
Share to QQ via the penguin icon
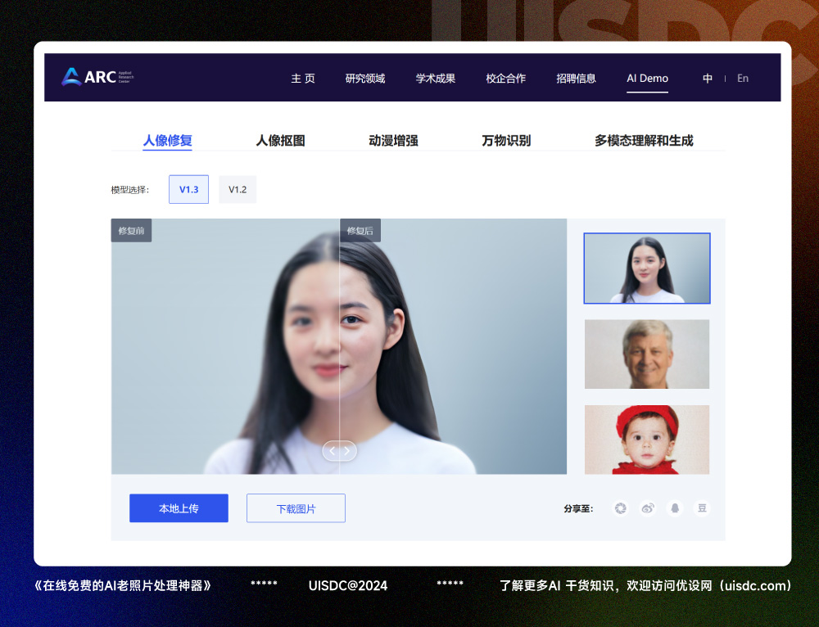674,508
